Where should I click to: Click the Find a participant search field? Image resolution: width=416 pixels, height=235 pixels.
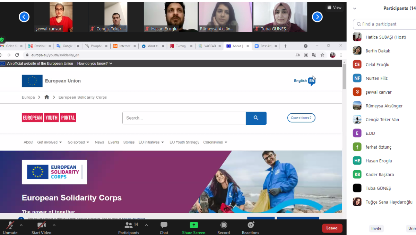(x=384, y=24)
